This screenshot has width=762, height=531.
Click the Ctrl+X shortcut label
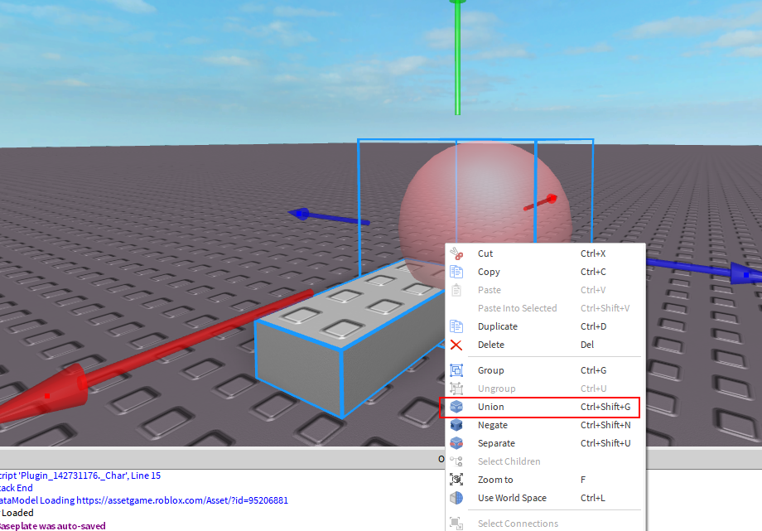(593, 253)
